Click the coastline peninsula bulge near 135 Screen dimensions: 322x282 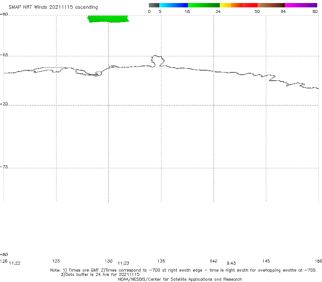tap(158, 61)
